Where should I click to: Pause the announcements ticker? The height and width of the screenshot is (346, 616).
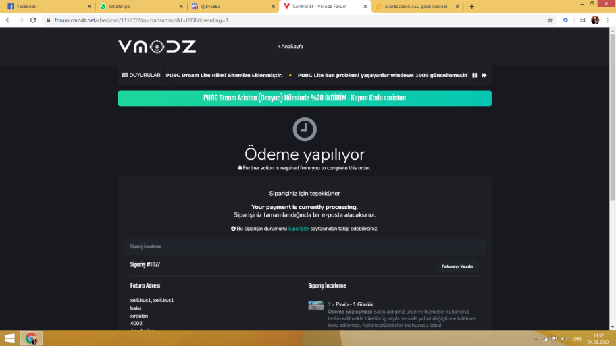475,75
